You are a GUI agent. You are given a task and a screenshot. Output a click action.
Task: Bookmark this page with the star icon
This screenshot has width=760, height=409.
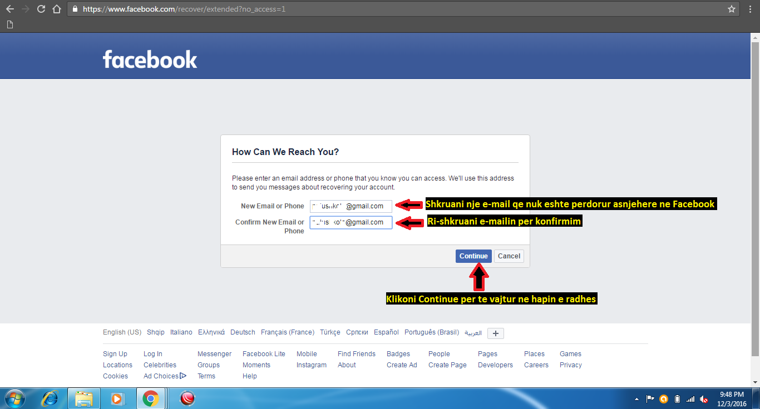coord(731,9)
